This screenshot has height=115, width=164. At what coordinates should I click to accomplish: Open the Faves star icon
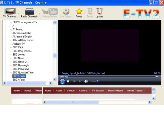point(79,11)
